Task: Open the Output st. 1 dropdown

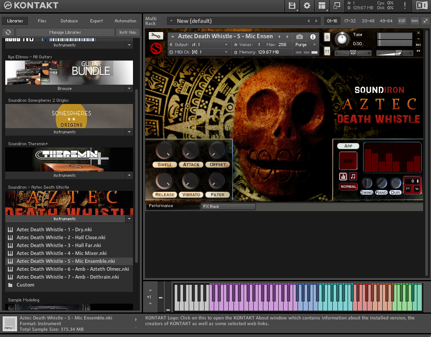Action: 199,44
